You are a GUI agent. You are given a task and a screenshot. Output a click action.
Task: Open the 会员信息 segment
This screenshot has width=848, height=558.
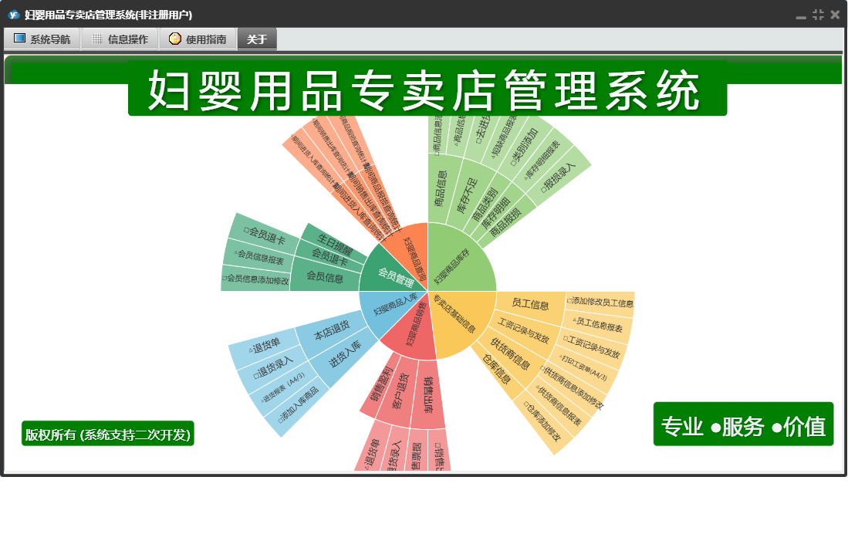tap(325, 276)
